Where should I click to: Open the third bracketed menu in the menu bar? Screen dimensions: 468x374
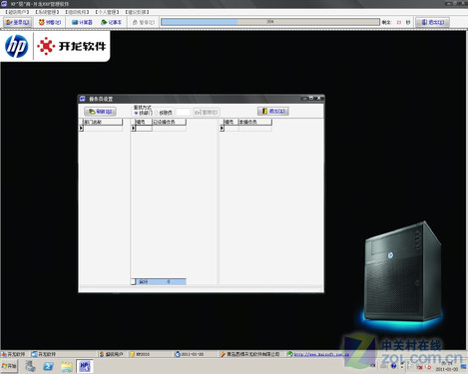click(x=77, y=12)
